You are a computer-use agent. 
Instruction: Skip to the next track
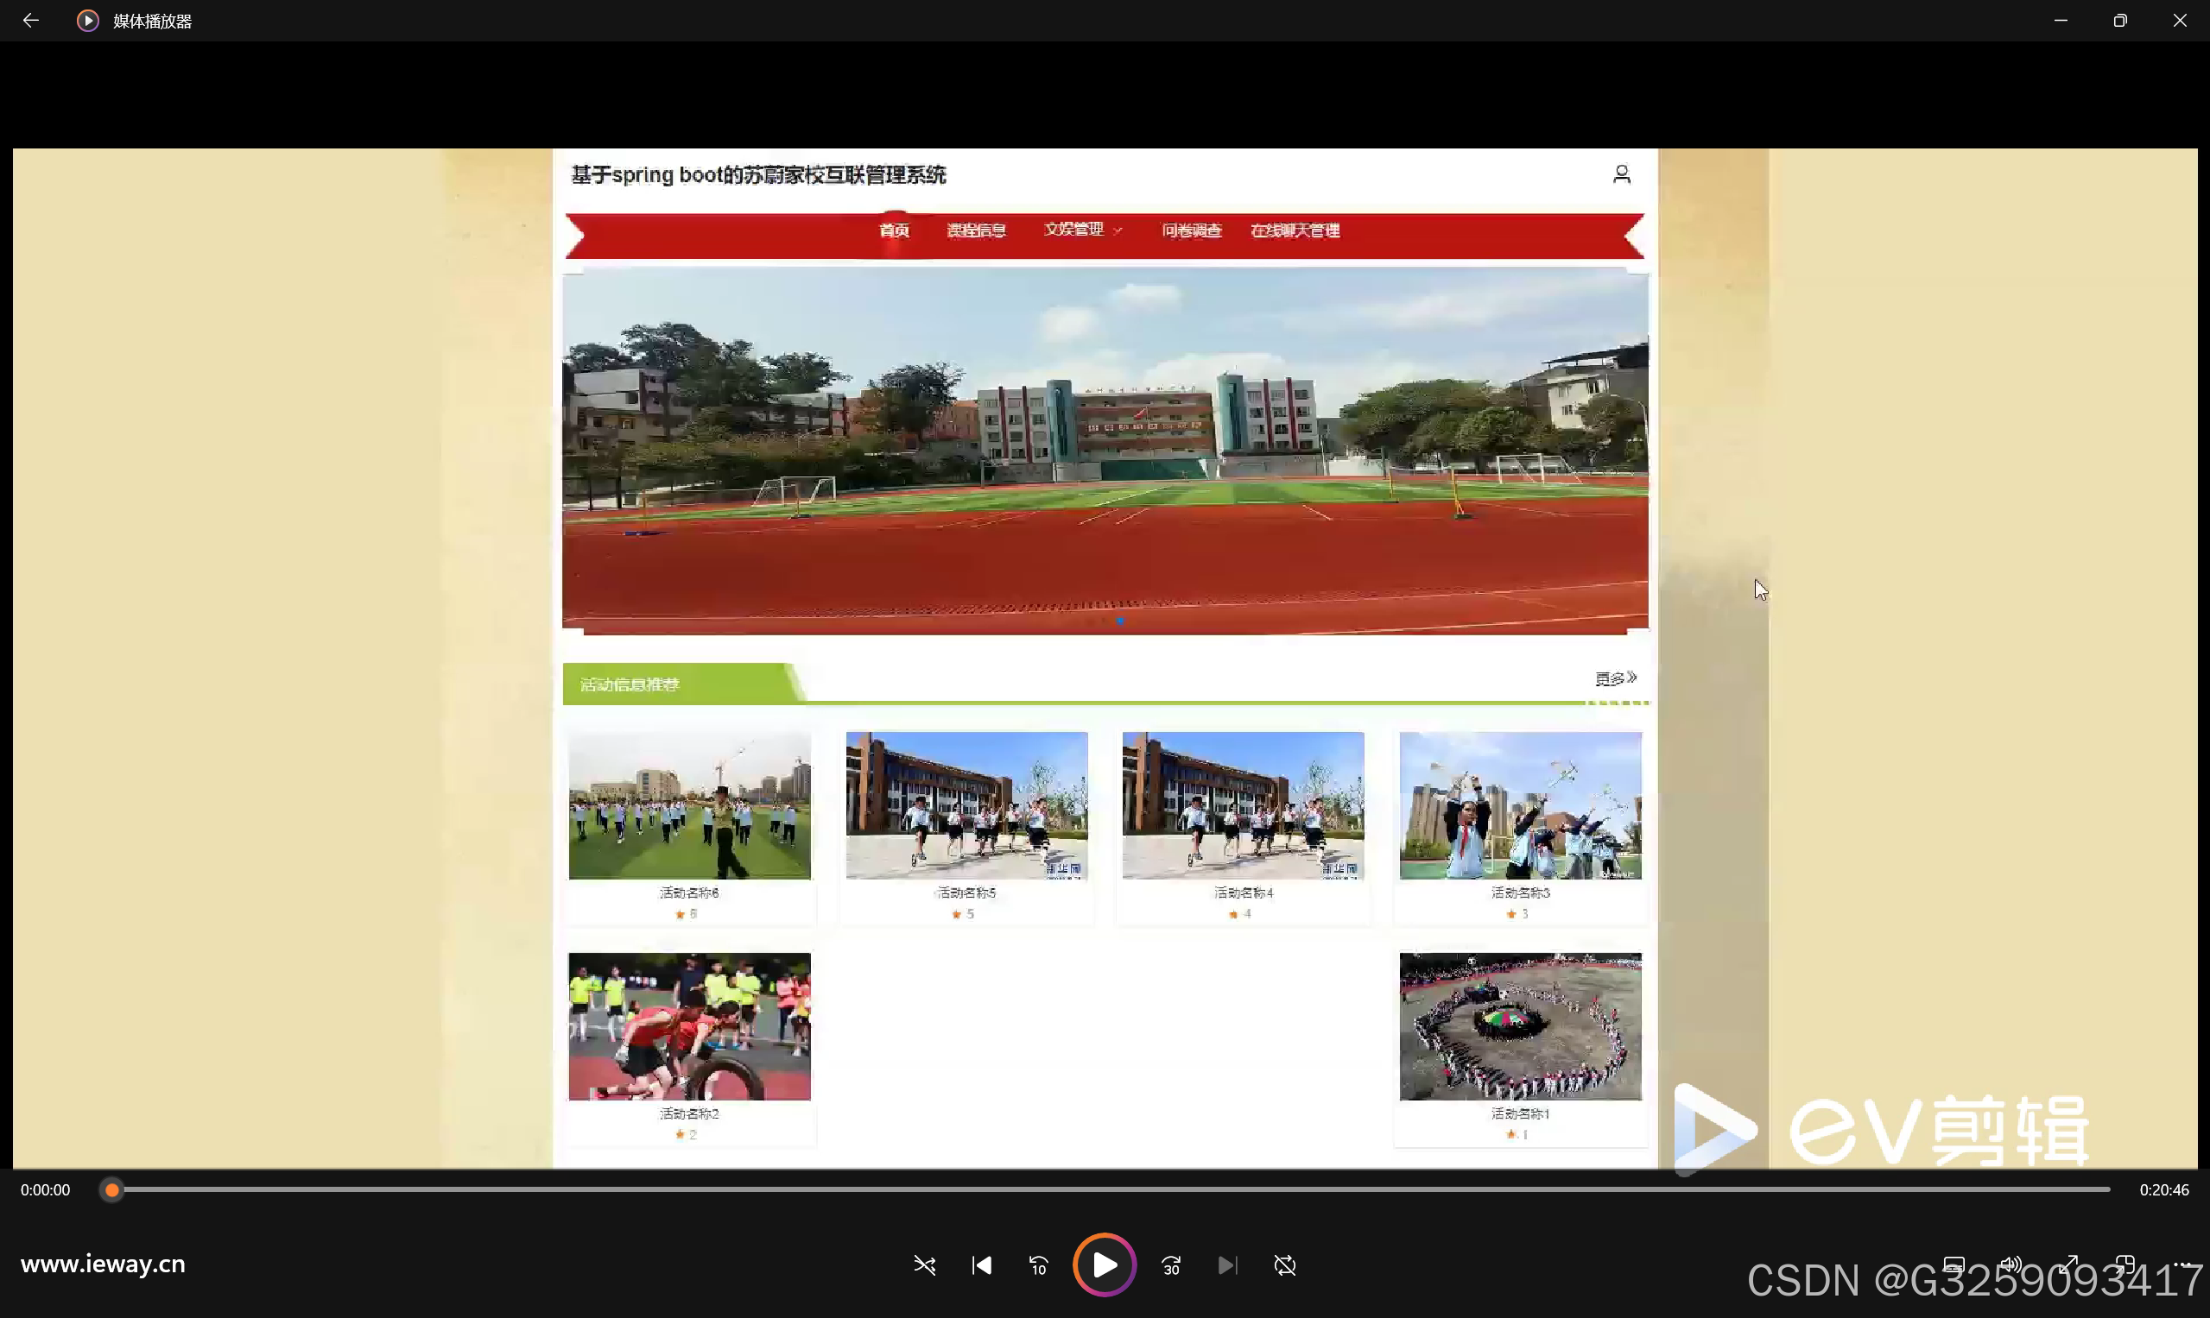[1227, 1265]
